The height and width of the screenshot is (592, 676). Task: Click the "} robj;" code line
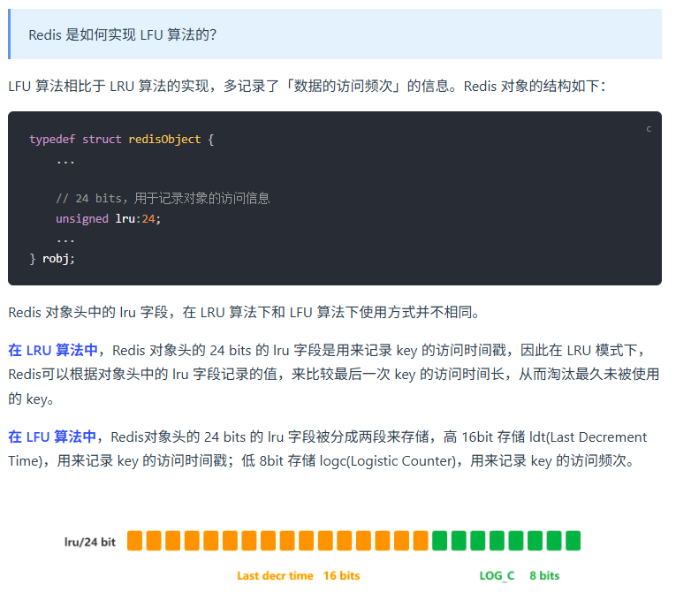coord(52,259)
